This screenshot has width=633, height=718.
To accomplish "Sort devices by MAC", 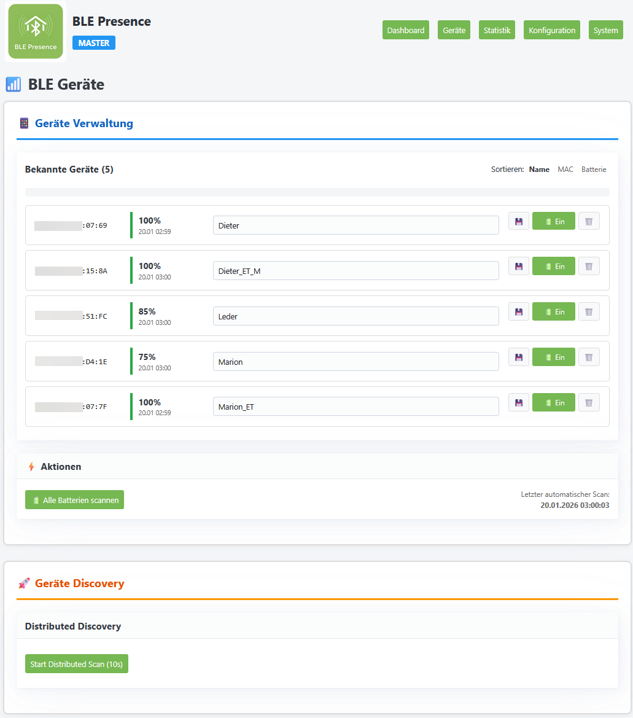I will tap(565, 170).
